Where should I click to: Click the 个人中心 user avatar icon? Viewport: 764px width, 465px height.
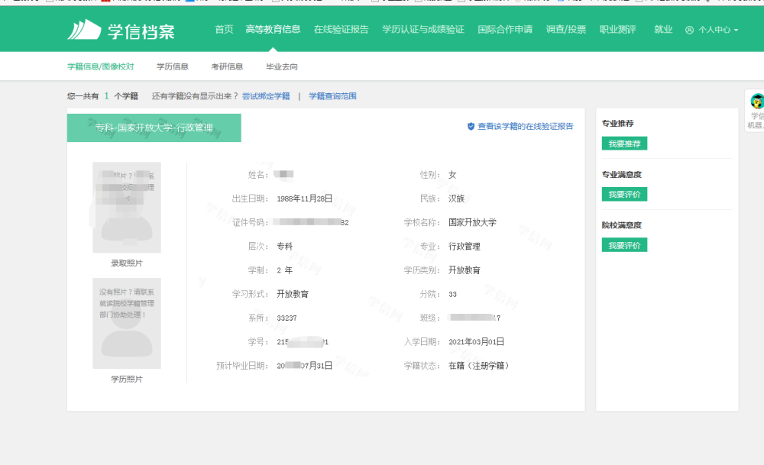(x=689, y=31)
